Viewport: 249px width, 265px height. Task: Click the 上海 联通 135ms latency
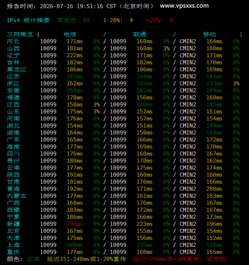144,245
